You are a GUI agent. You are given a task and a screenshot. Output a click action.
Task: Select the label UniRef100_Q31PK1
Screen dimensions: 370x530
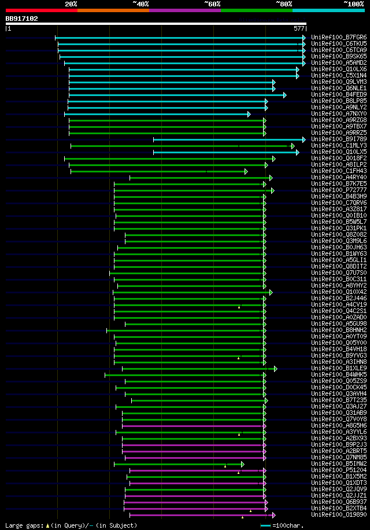coord(339,228)
